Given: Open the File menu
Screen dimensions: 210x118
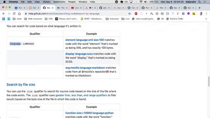Looking at the screenshot, I should tap(23, 2).
